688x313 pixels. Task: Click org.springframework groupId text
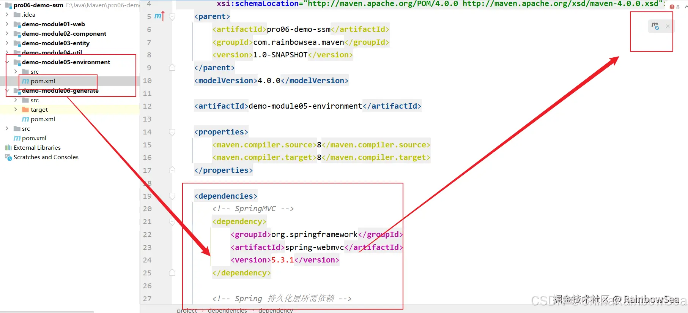click(x=315, y=234)
